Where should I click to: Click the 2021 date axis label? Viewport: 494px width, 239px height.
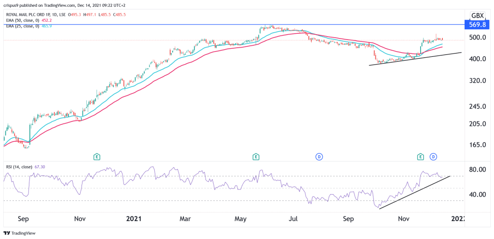134,218
